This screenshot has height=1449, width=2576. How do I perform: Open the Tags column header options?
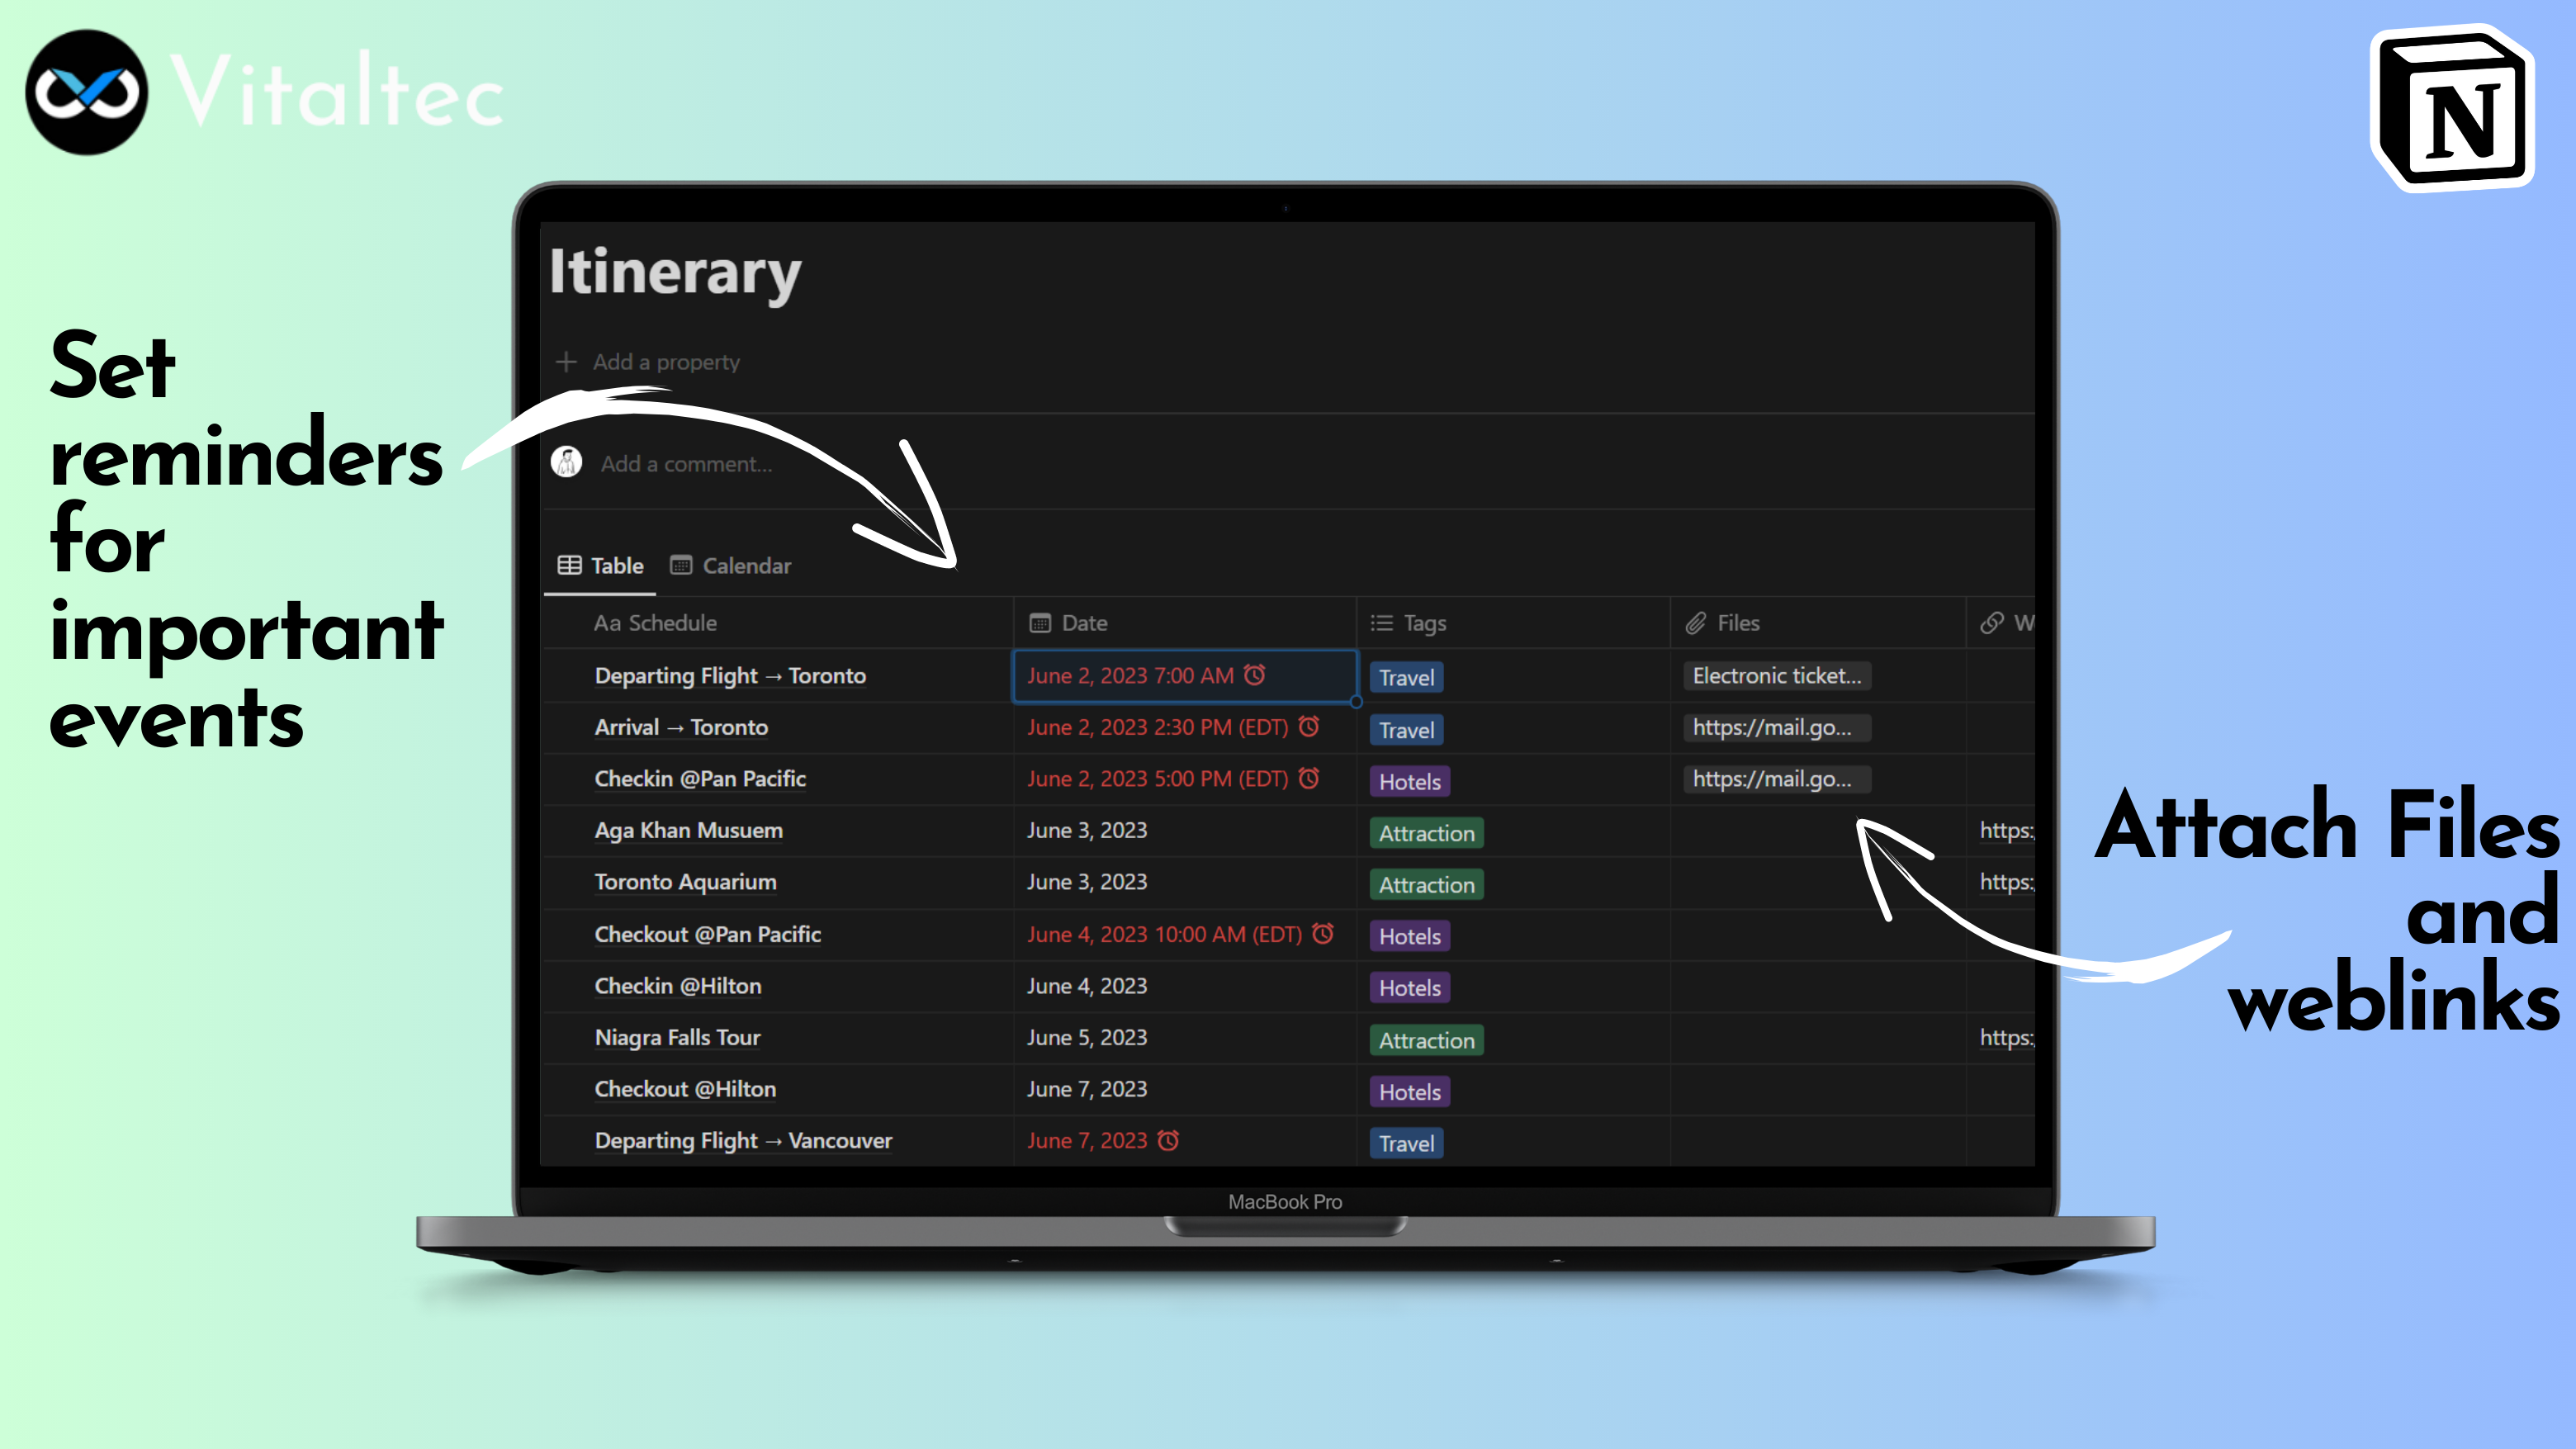[1424, 623]
